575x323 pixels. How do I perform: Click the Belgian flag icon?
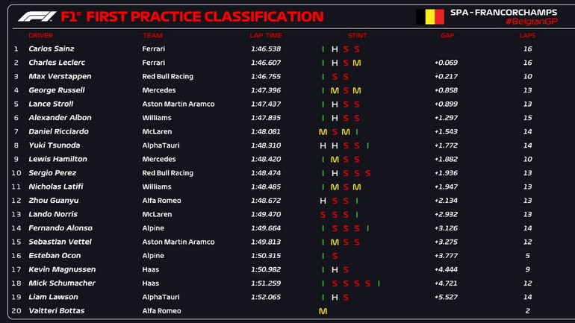click(x=431, y=16)
